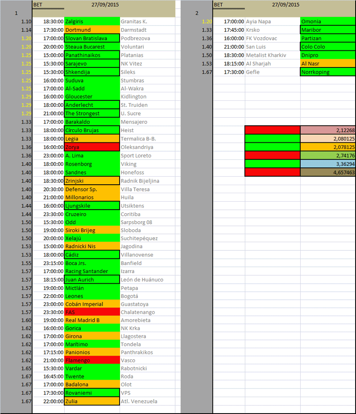Click the Gloucester cell
This screenshot has width=356, height=414.
point(92,97)
